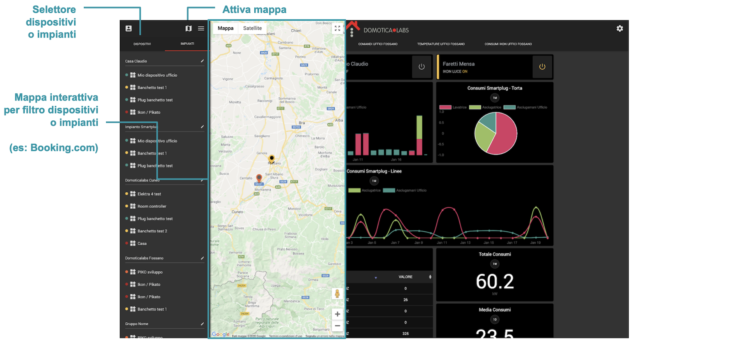Open Termini e condizioni d'uso link

285,336
